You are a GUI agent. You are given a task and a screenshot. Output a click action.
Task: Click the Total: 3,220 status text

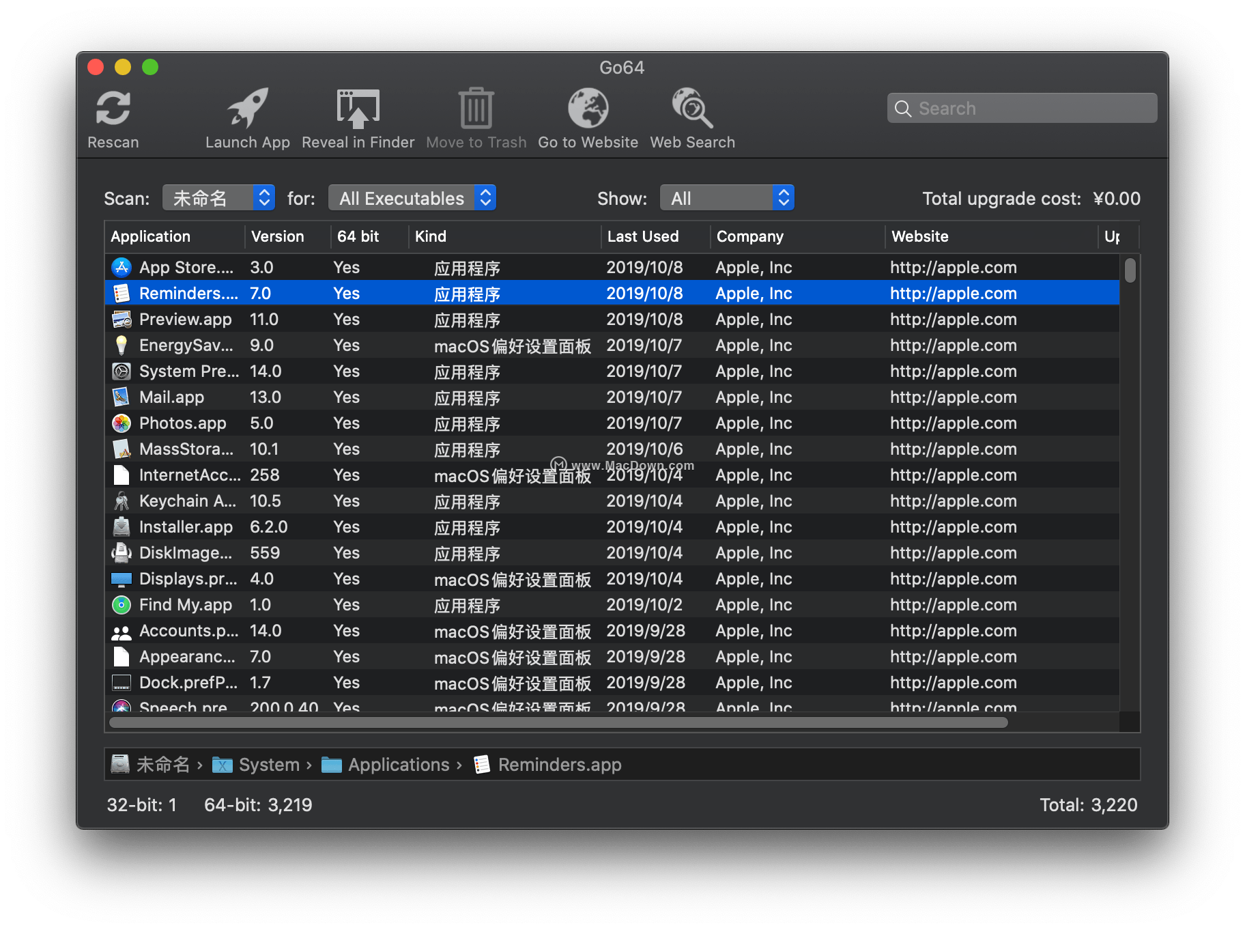[x=1088, y=805]
